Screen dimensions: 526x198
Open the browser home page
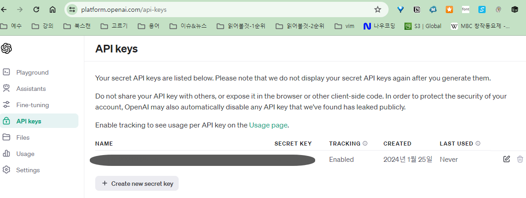(x=52, y=9)
